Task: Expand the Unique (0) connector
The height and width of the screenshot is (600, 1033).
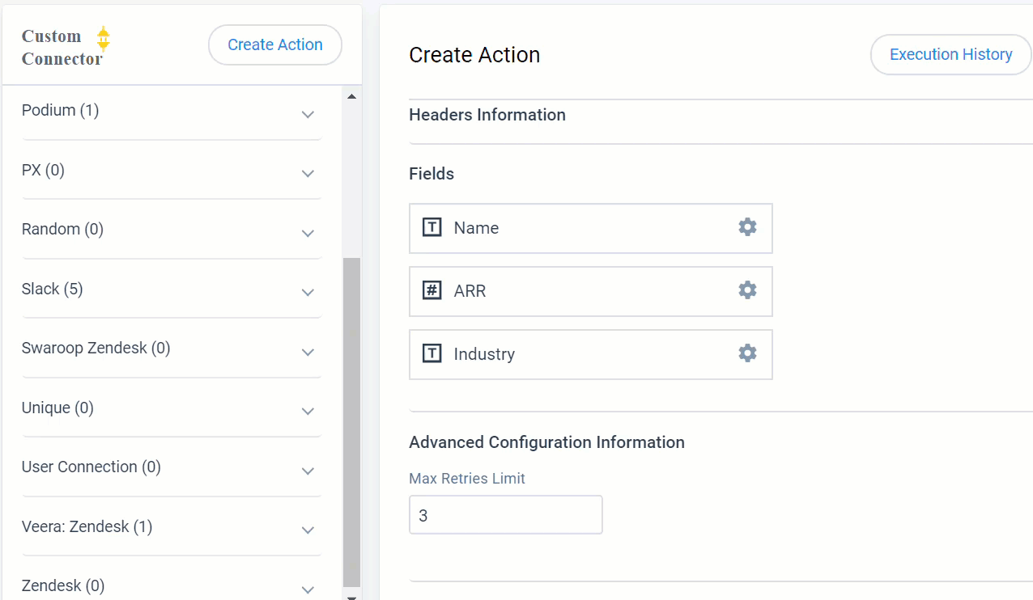Action: pyautogui.click(x=308, y=412)
